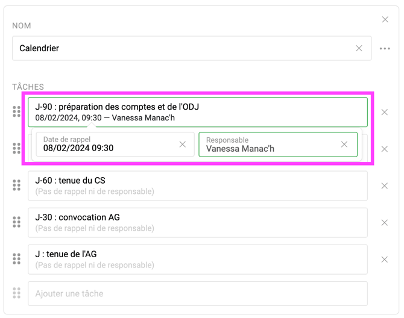The image size is (404, 318).
Task: Grab the drag handle for J-90 task
Action: coord(17,112)
